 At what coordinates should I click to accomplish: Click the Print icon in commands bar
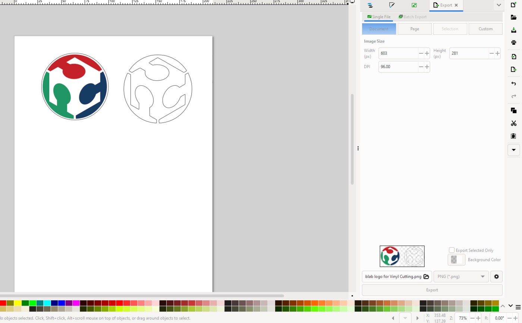point(513,42)
